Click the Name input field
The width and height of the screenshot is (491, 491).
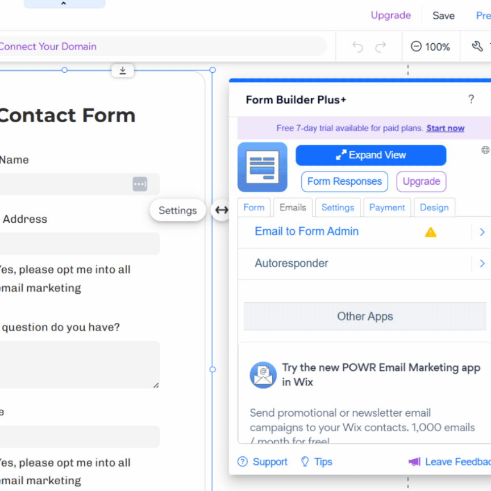click(x=80, y=184)
